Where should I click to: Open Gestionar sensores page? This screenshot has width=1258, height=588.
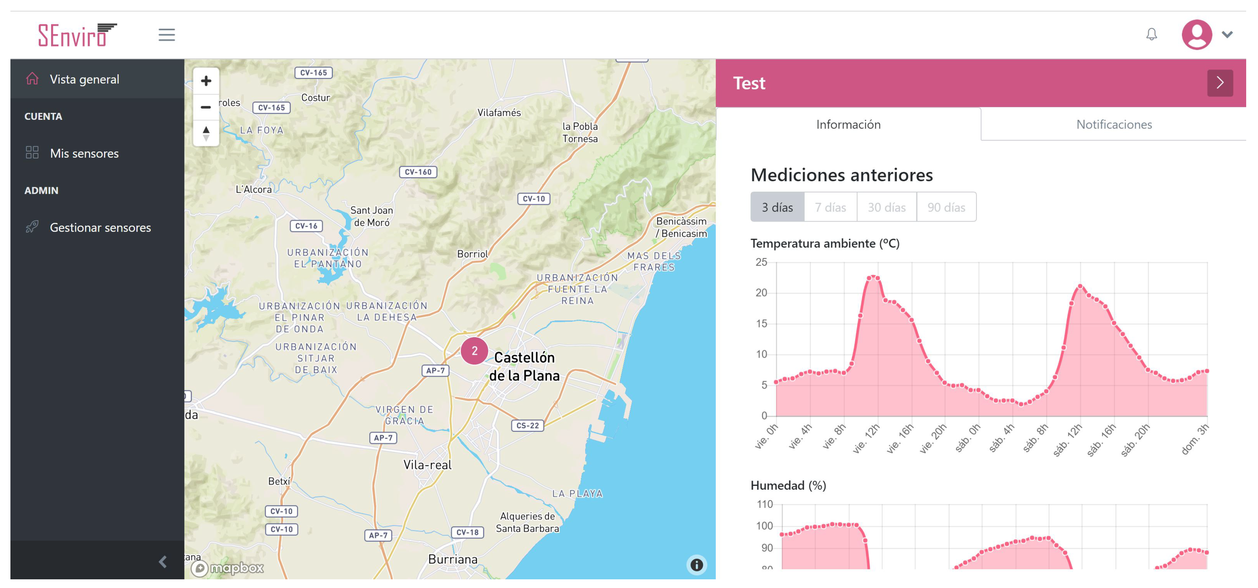[100, 227]
